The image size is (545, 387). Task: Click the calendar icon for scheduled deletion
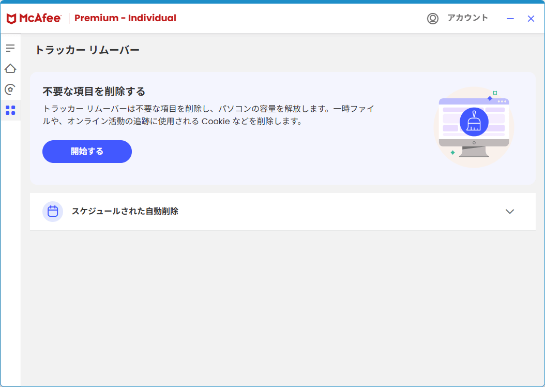coord(53,212)
